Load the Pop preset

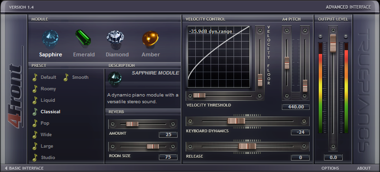point(45,123)
